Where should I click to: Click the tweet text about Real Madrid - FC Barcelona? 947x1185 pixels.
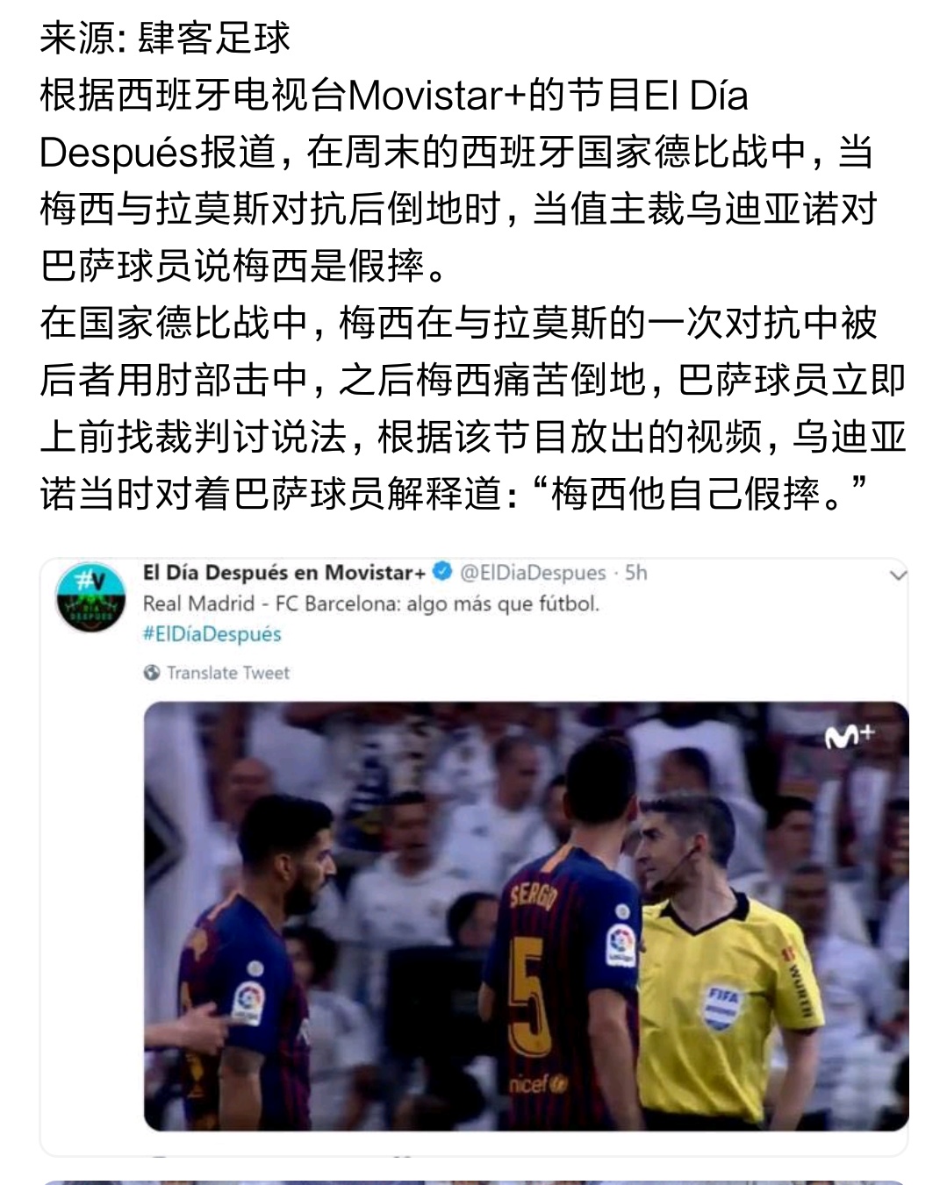pos(371,603)
